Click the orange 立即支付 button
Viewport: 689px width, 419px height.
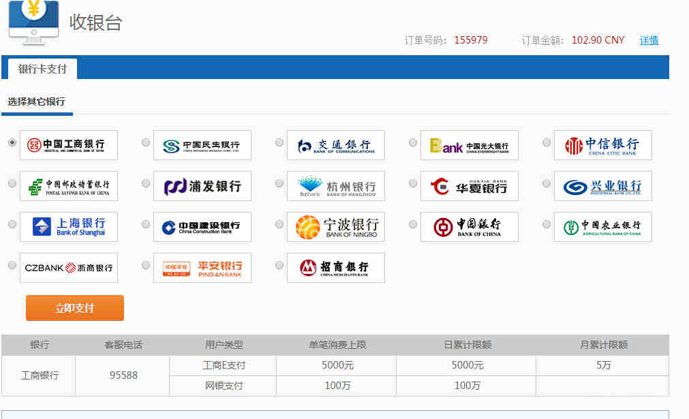coord(75,308)
